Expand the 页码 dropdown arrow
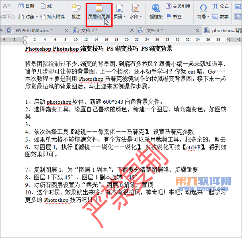The height and width of the screenshot is (238, 242). (x=125, y=16)
